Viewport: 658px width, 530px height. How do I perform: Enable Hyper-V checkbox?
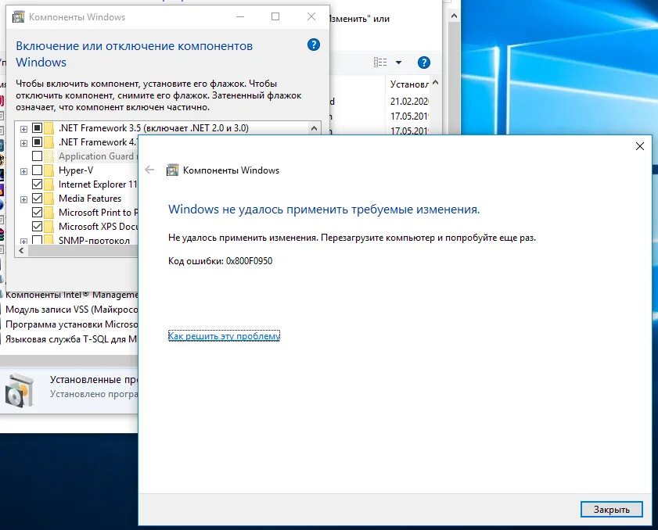(38, 170)
